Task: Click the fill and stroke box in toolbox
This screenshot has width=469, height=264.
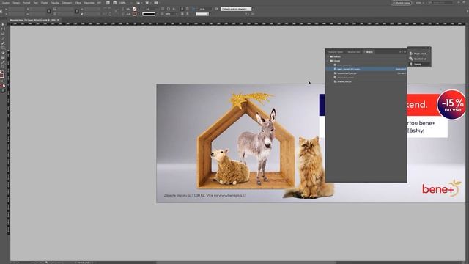Action: pyautogui.click(x=2, y=74)
